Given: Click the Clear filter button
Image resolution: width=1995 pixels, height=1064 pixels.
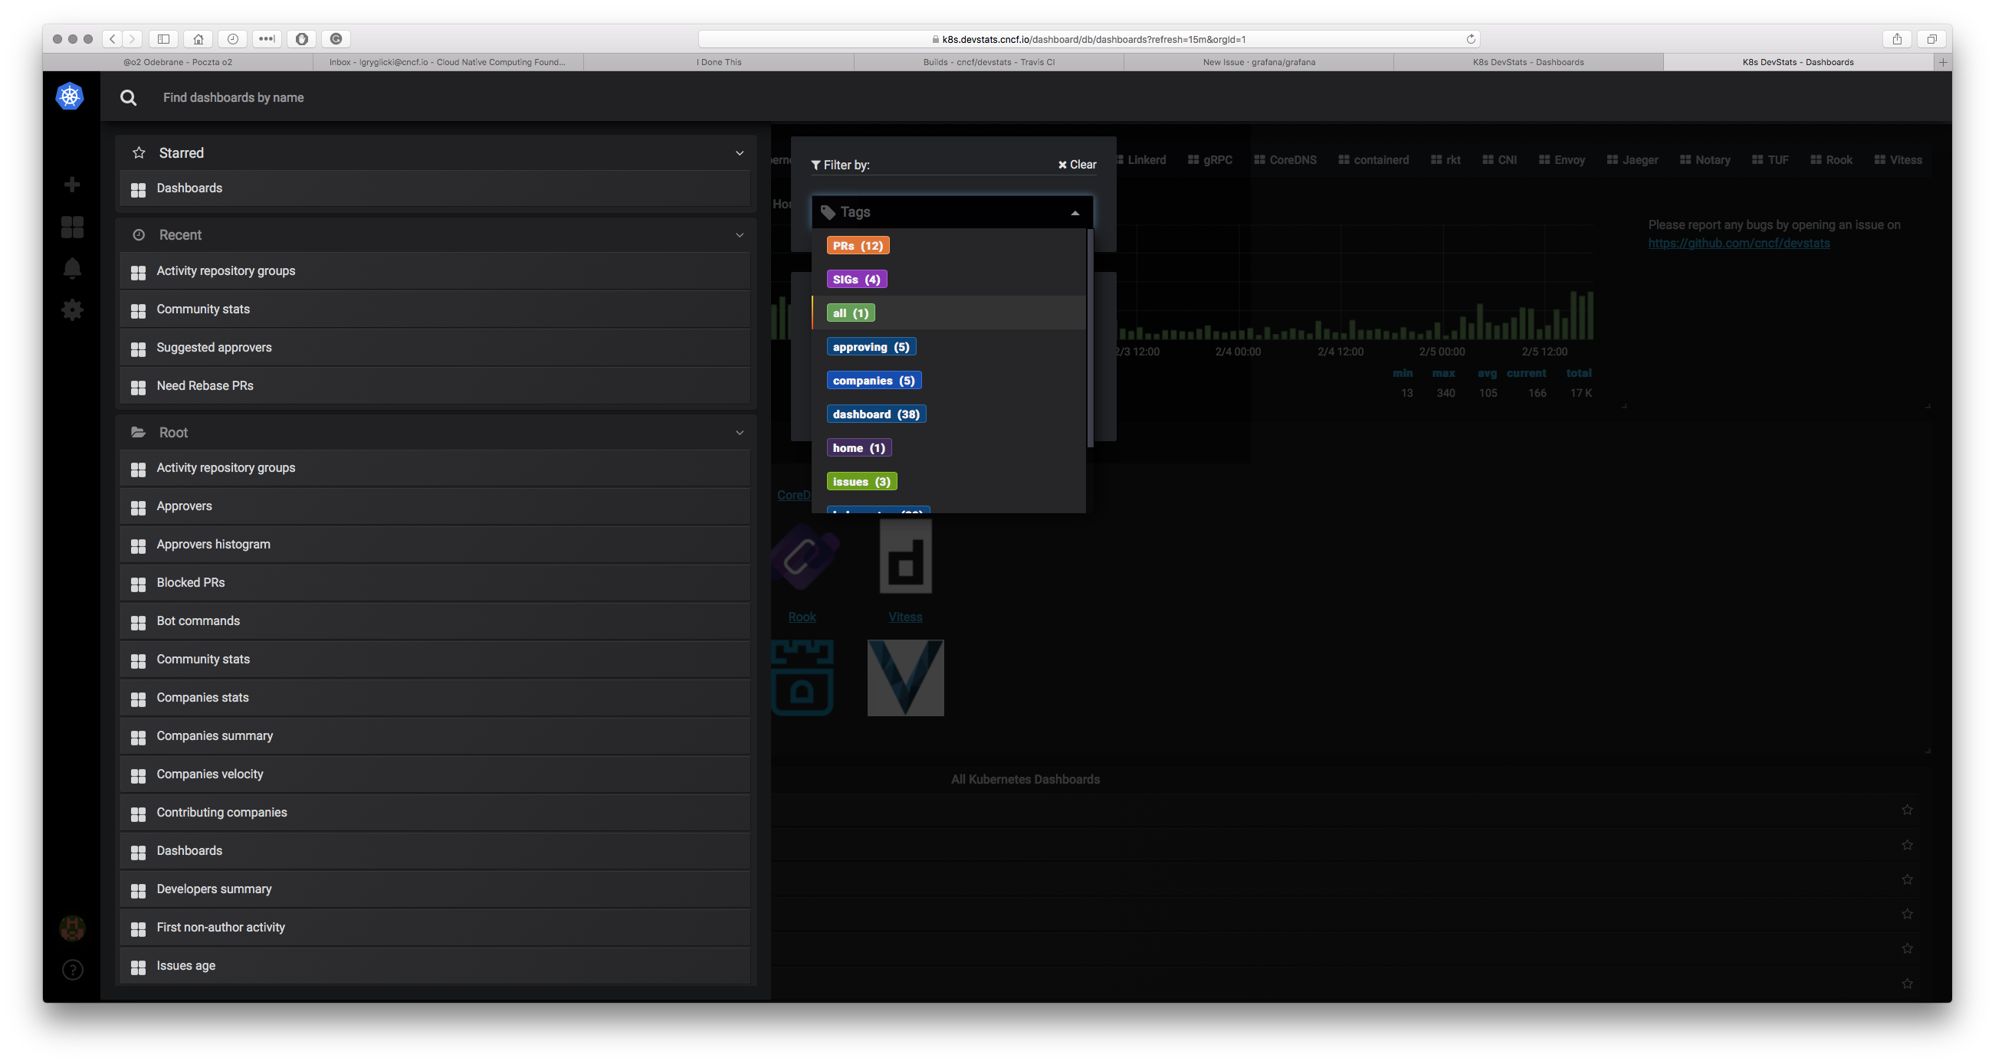Looking at the screenshot, I should [x=1077, y=164].
